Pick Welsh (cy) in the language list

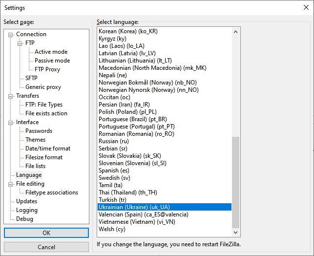coord(112,229)
